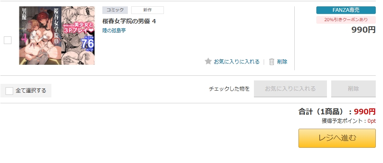Click the 獲得予定ポイント 0pt text
This screenshot has height=163, width=383.
(349, 121)
